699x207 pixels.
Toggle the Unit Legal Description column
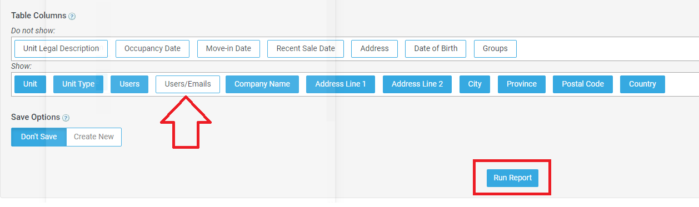(61, 48)
